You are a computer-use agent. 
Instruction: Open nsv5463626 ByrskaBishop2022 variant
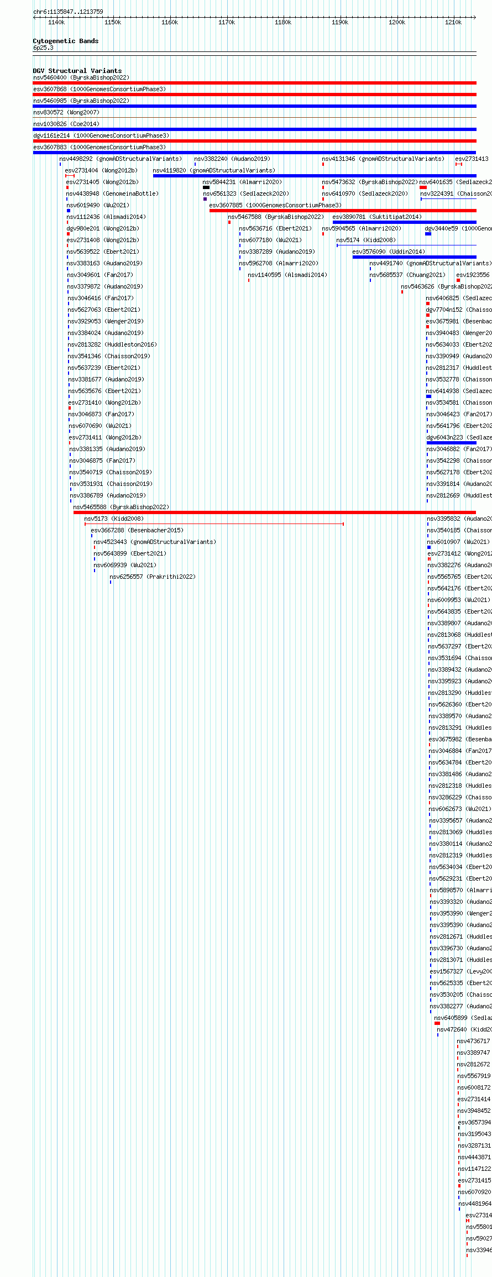[x=447, y=286]
